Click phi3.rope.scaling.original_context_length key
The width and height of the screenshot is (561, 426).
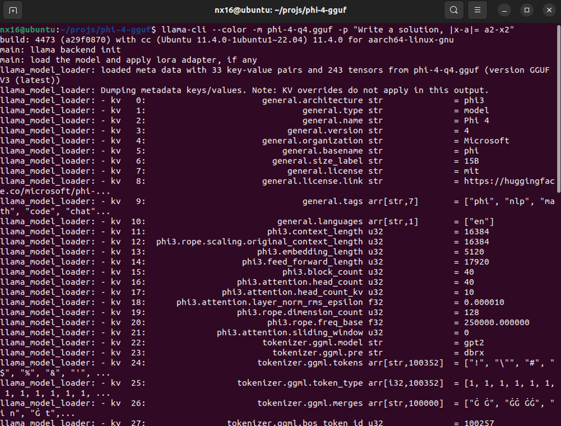[259, 242]
